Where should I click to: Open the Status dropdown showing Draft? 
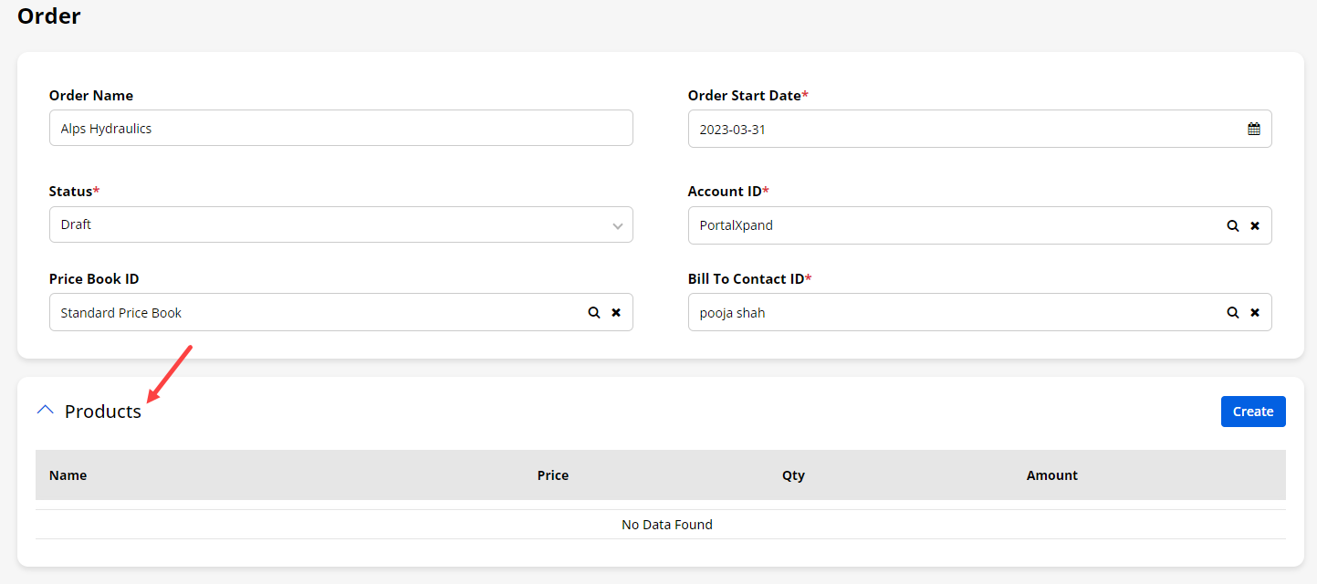click(x=340, y=224)
